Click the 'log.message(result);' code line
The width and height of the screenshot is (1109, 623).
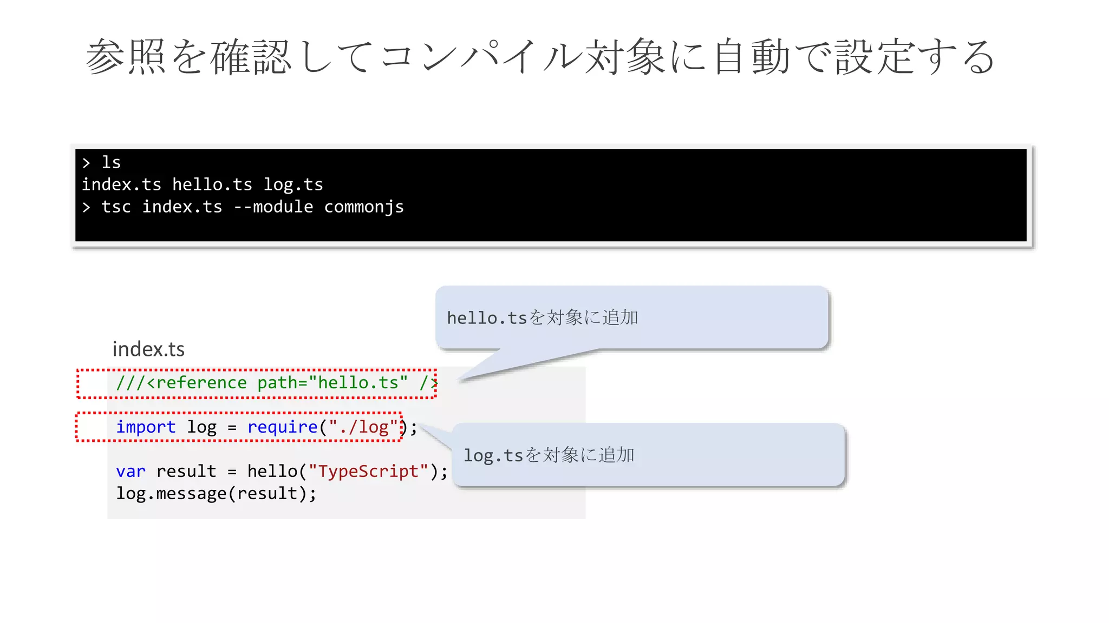coord(216,494)
